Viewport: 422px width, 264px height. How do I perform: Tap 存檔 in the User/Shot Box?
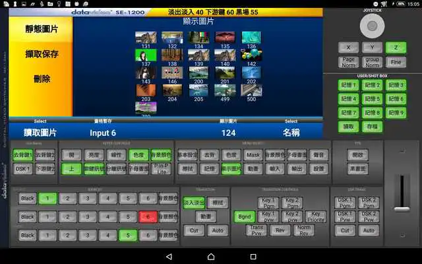pos(372,127)
